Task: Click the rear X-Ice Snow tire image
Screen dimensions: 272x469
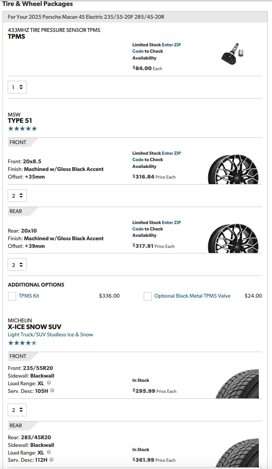Action: pyautogui.click(x=237, y=452)
